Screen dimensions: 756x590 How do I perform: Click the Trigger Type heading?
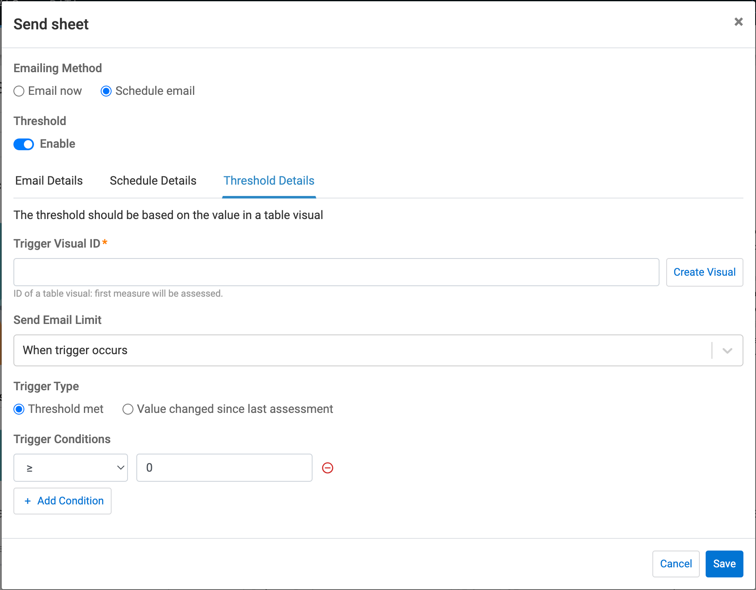(46, 386)
